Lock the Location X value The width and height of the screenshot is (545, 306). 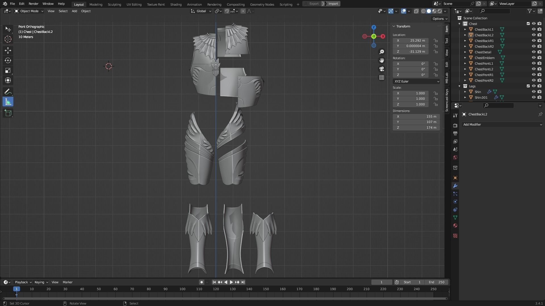click(x=435, y=41)
